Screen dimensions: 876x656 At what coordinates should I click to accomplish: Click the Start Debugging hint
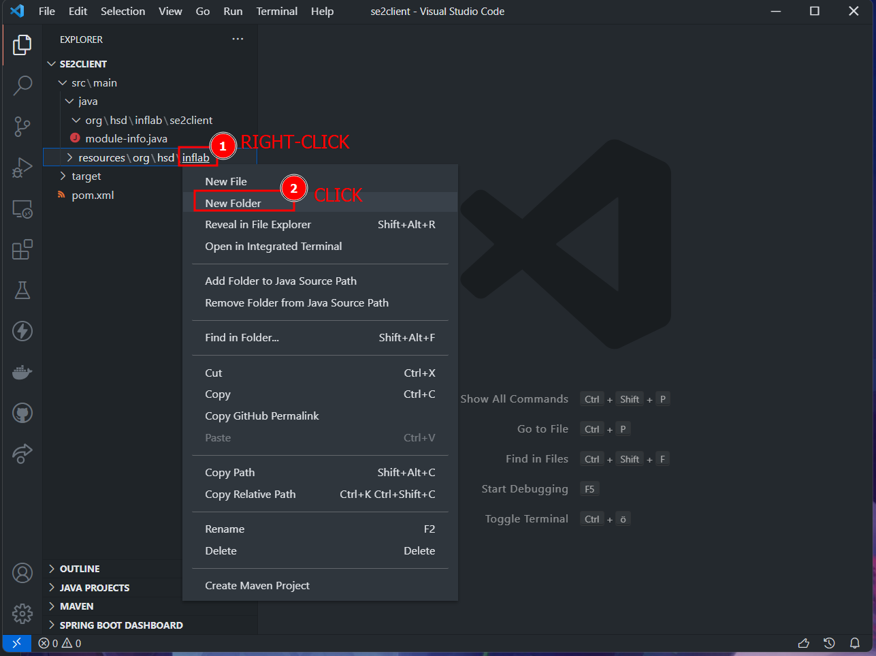[524, 489]
